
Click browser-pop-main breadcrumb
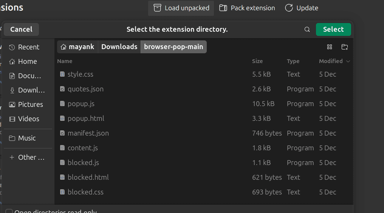tap(173, 47)
